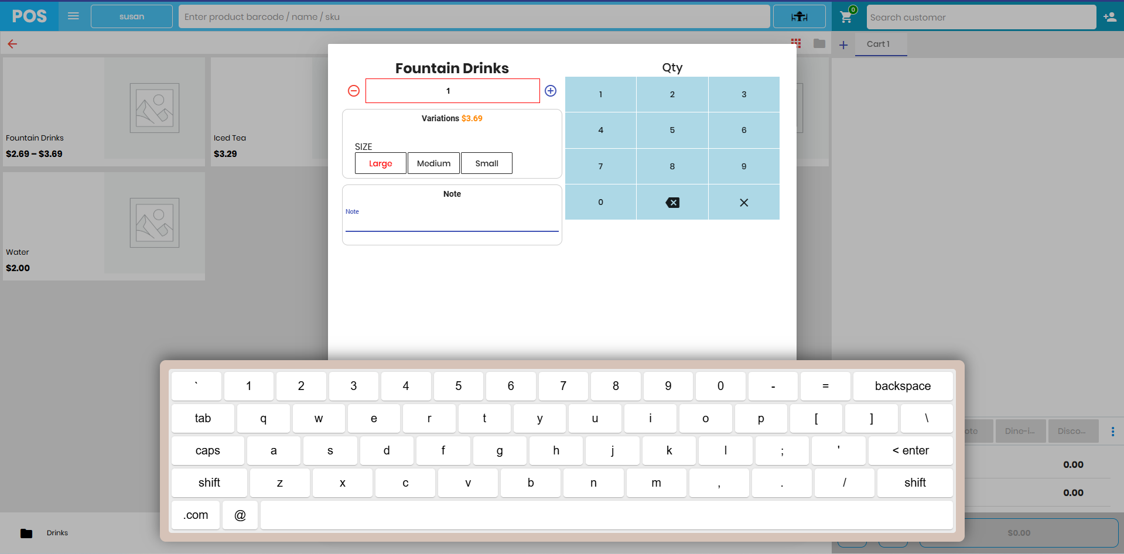Click the folder view icon
Screen dimensions: 1124x554
click(x=819, y=43)
